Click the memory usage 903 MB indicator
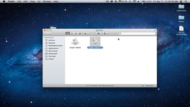The width and height of the screenshot is (190, 107). tap(123, 1)
